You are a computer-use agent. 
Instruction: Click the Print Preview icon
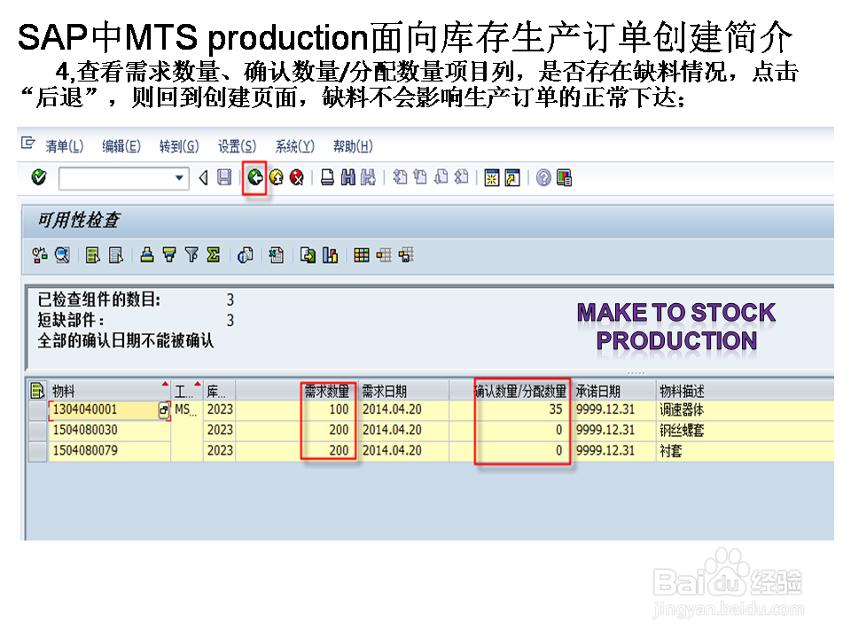click(245, 255)
